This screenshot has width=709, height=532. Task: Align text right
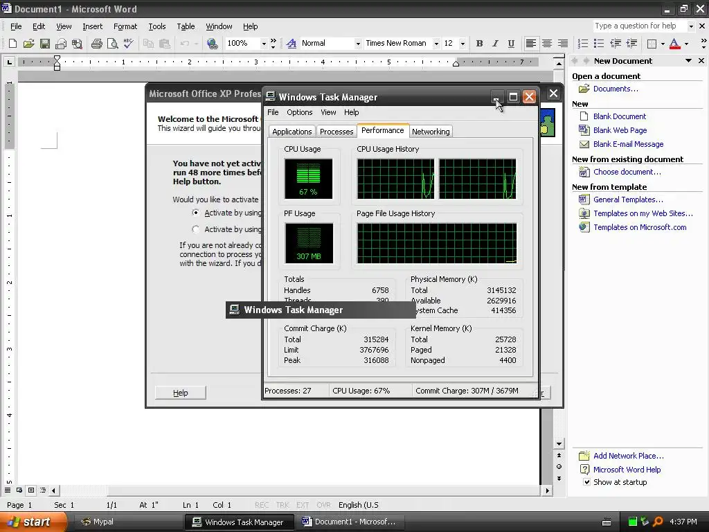562,44
